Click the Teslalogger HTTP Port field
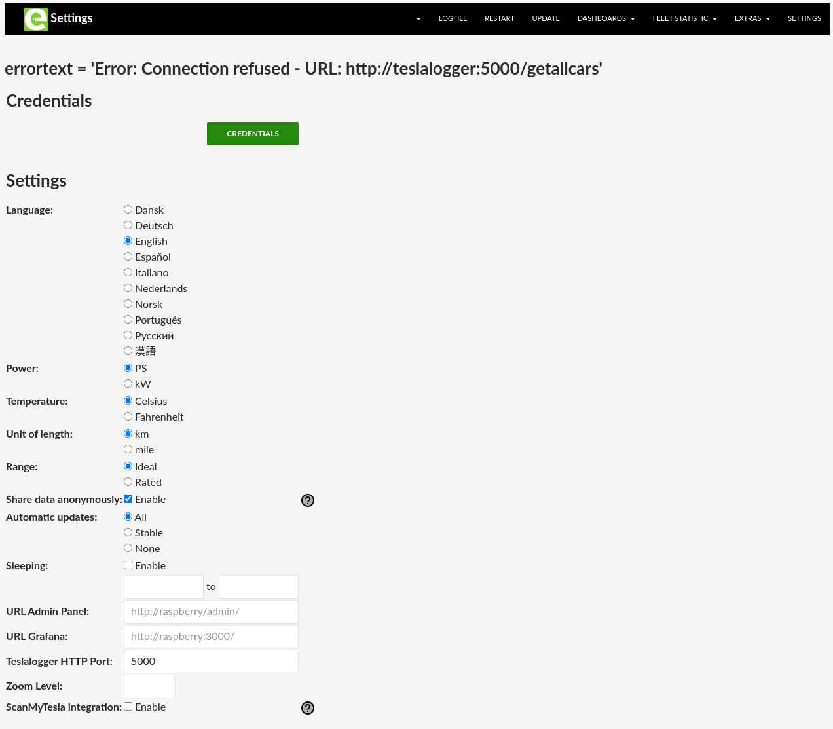This screenshot has width=833, height=729. tap(211, 662)
